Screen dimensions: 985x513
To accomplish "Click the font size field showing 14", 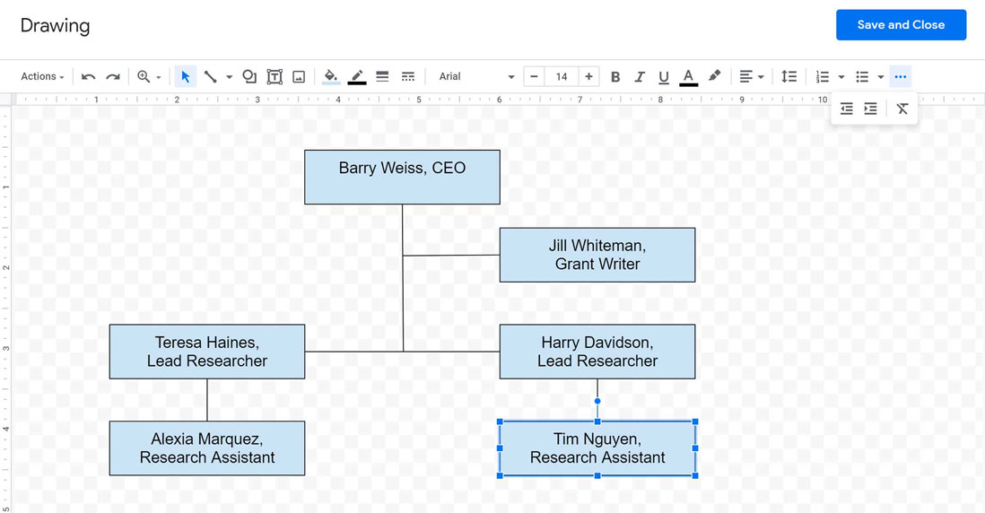I will click(561, 77).
